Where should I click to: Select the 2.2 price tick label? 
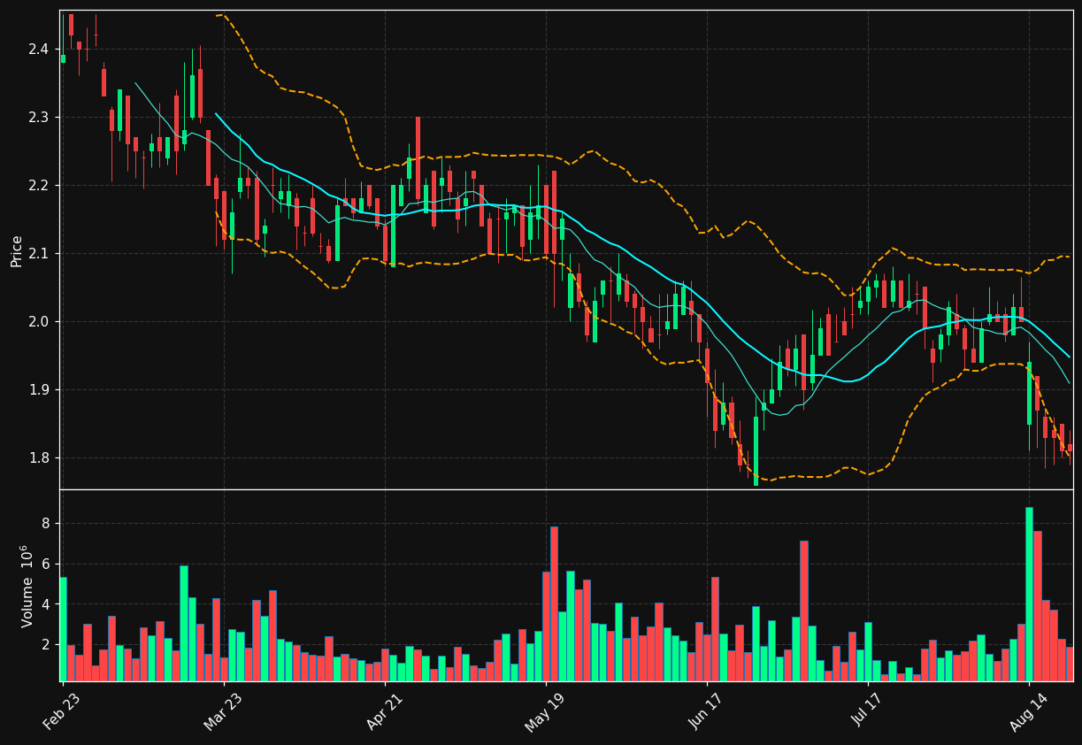[38, 186]
